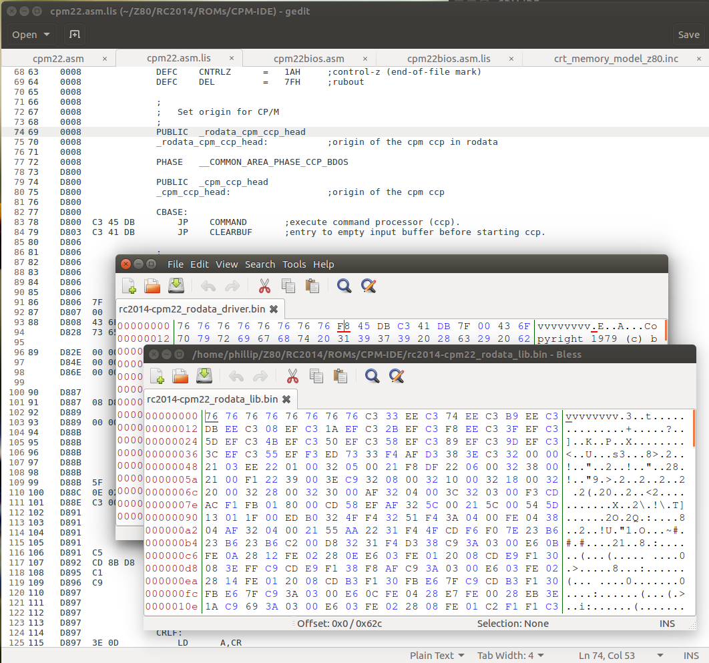The image size is (709, 663).
Task: Switch to the cpm22bios.asm tab
Action: tap(309, 59)
